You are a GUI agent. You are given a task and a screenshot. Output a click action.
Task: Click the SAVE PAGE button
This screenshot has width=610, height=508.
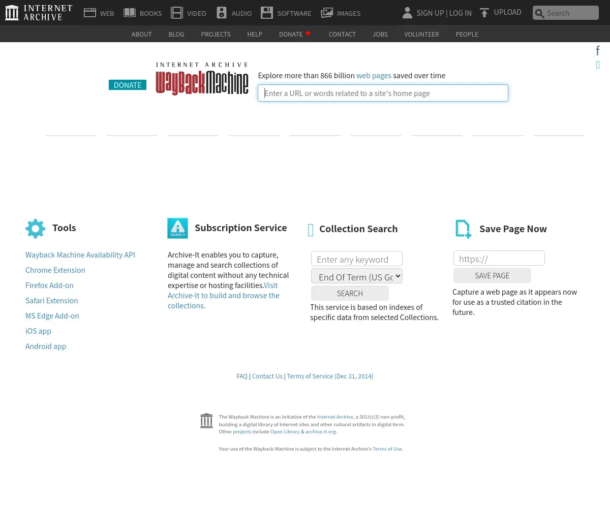click(492, 275)
